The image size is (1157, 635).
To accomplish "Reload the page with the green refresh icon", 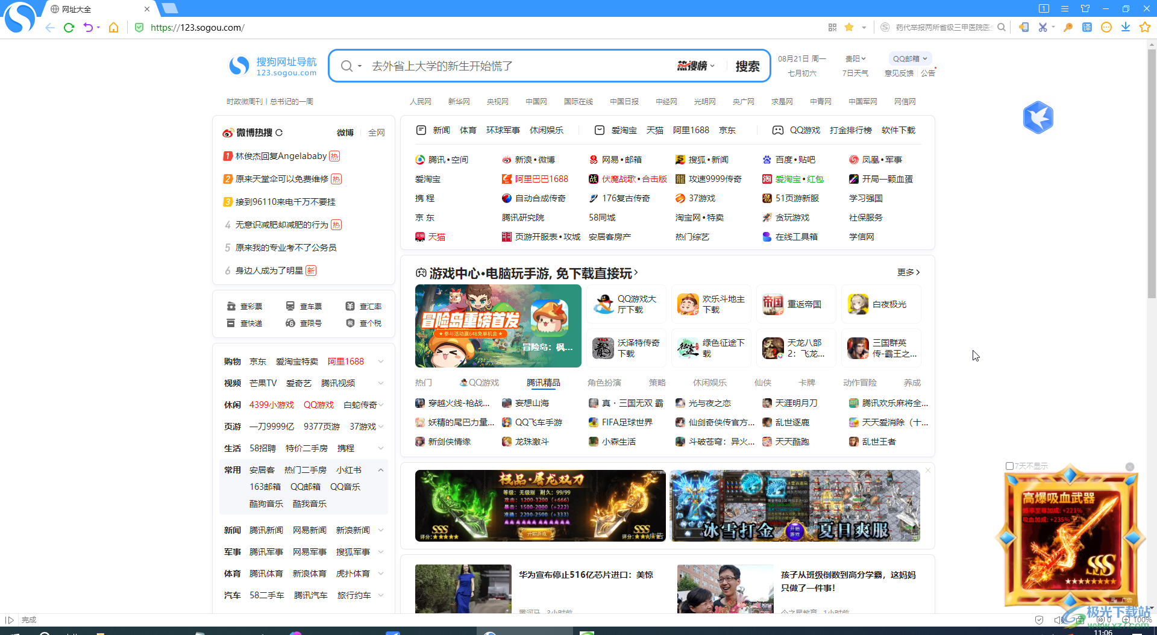I will [x=69, y=28].
